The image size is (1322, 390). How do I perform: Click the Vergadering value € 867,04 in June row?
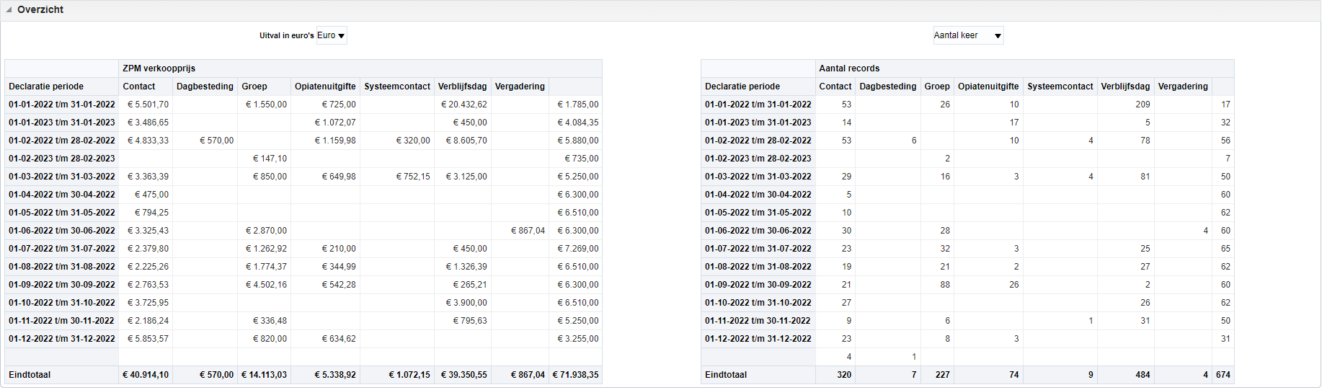click(528, 231)
